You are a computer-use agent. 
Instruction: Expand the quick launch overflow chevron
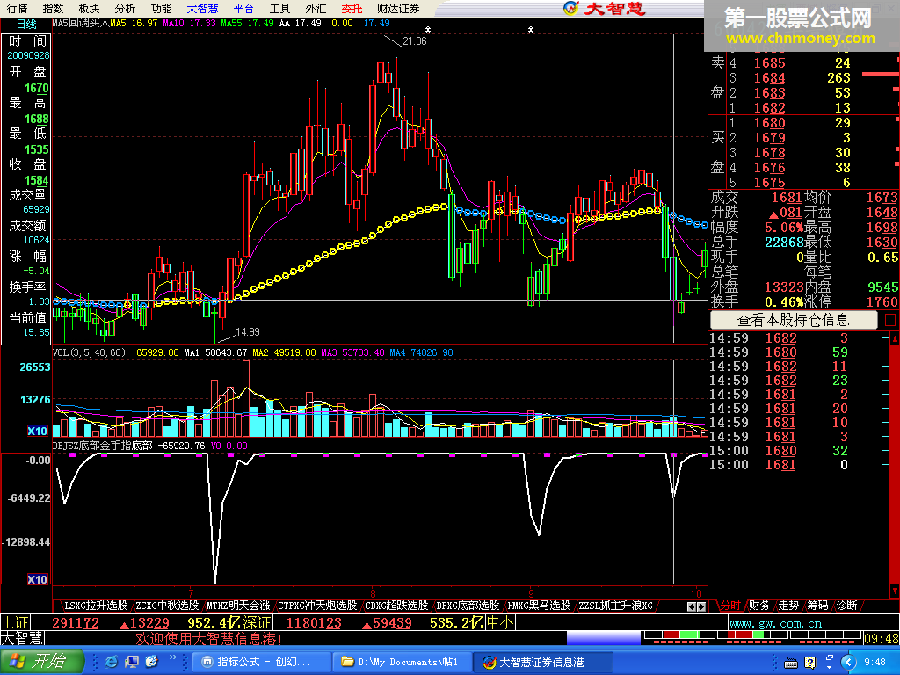pyautogui.click(x=173, y=657)
